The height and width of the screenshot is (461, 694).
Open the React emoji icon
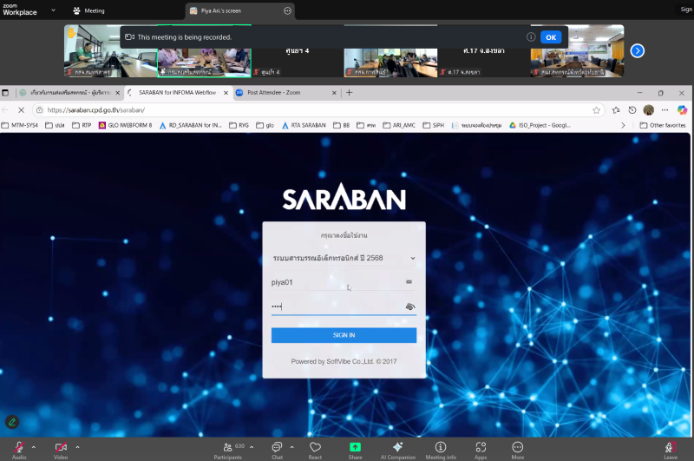click(315, 446)
